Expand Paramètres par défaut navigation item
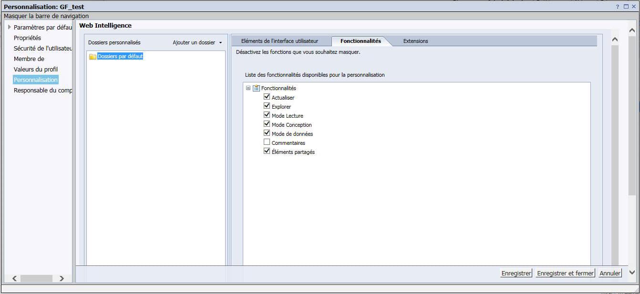The height and width of the screenshot is (294, 640). pos(10,27)
